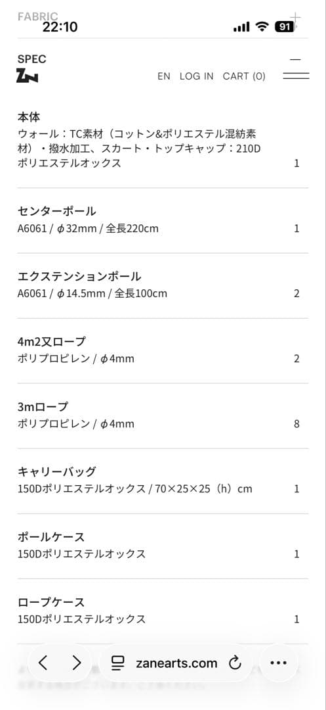Select the センターポール spec row

163,220
